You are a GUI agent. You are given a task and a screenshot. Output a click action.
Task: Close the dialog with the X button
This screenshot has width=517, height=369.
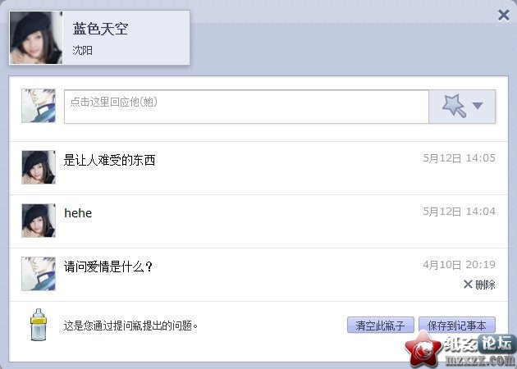[504, 15]
